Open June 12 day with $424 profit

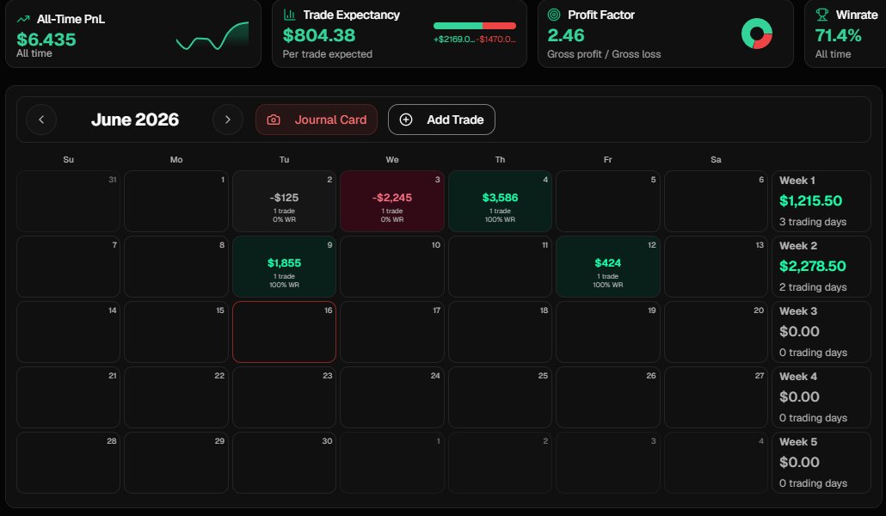[x=608, y=267]
